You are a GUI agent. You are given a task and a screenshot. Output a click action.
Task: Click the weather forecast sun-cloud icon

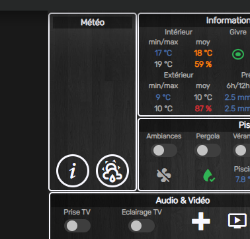[112, 171]
